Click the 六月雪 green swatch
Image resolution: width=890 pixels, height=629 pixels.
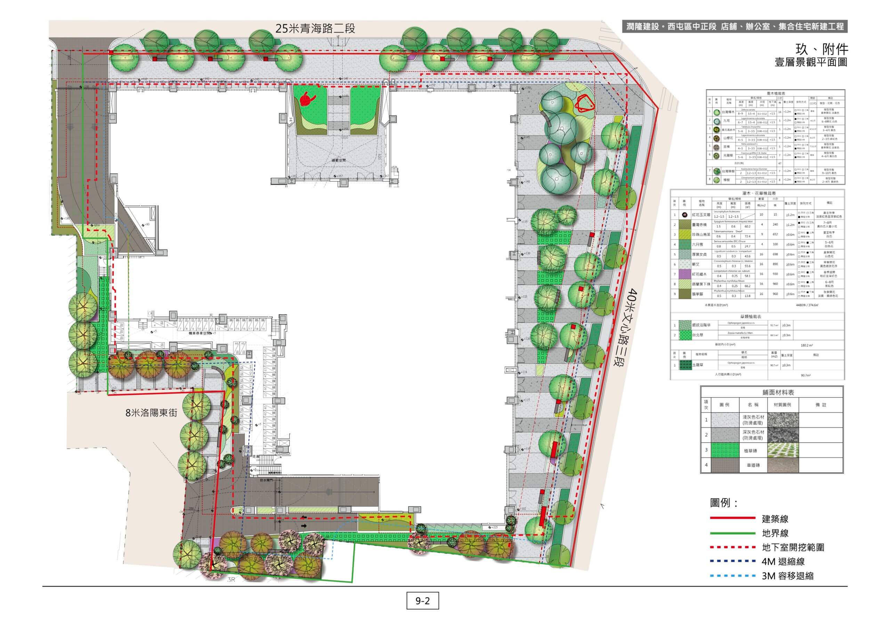(685, 245)
